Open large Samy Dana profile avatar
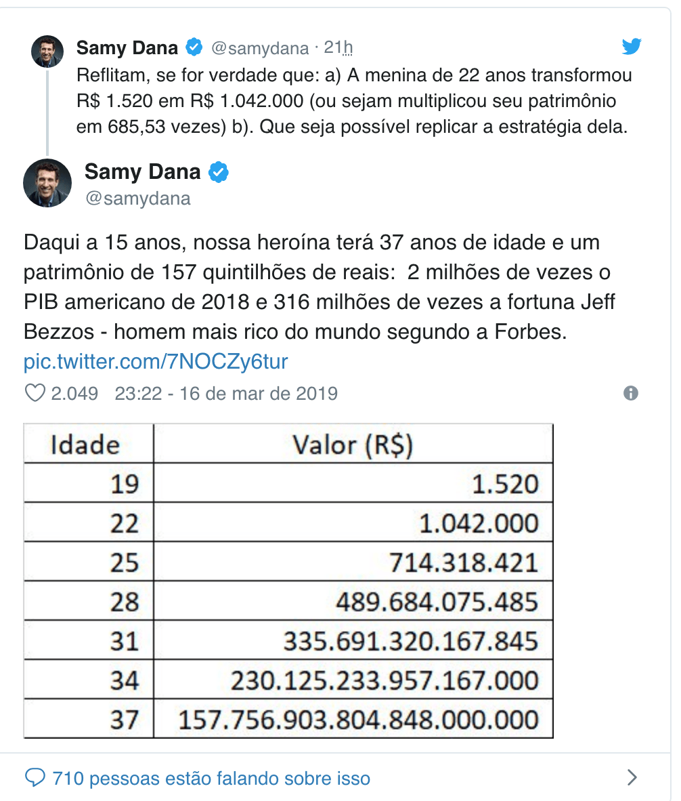The width and height of the screenshot is (681, 801). (x=47, y=183)
